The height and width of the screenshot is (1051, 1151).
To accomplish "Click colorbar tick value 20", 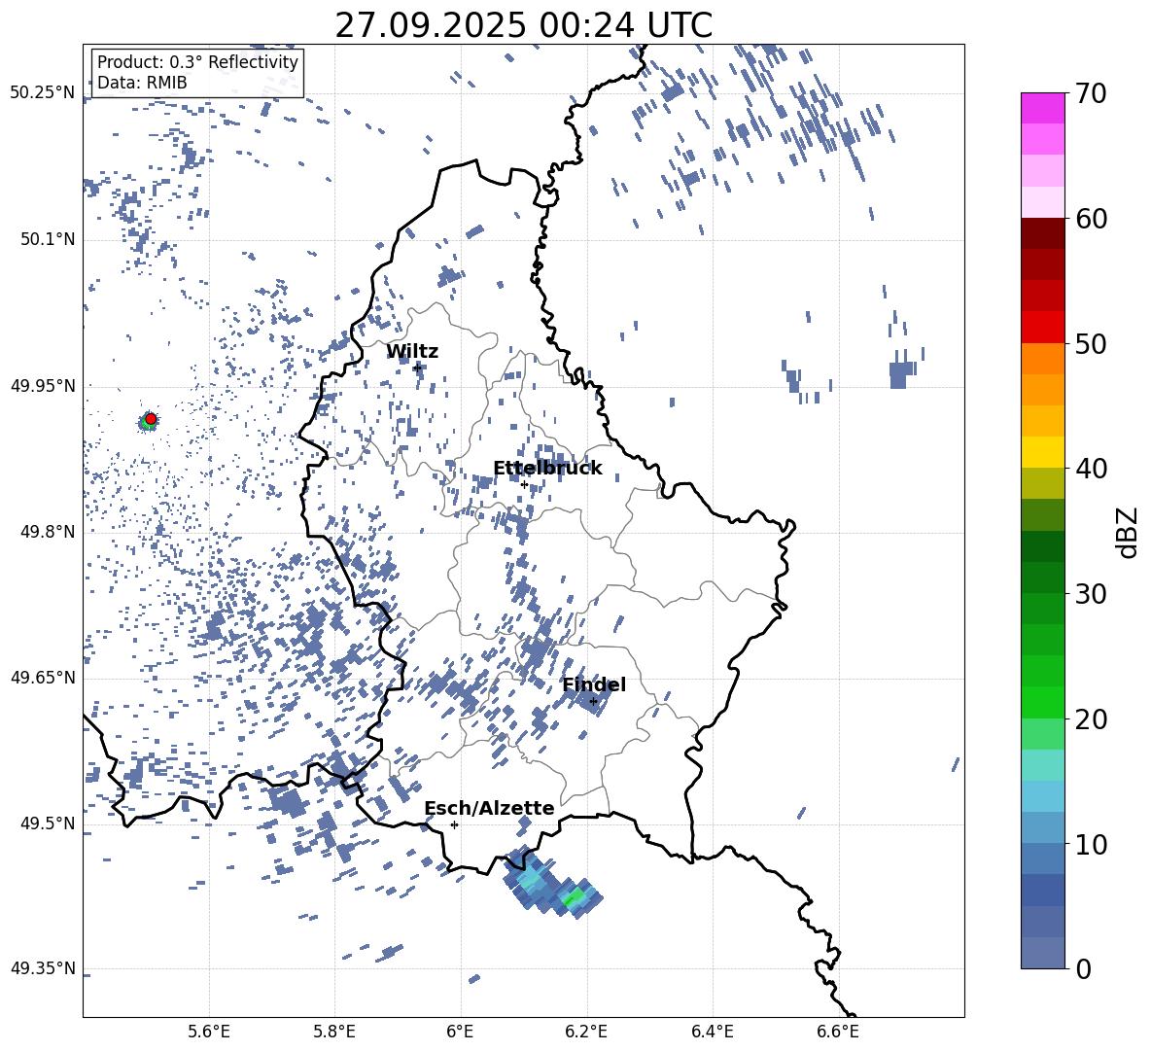I will [x=1090, y=719].
